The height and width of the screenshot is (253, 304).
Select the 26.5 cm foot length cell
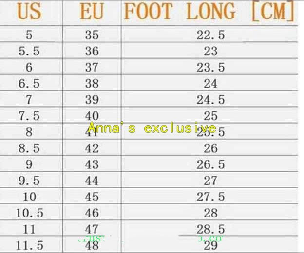pyautogui.click(x=210, y=164)
